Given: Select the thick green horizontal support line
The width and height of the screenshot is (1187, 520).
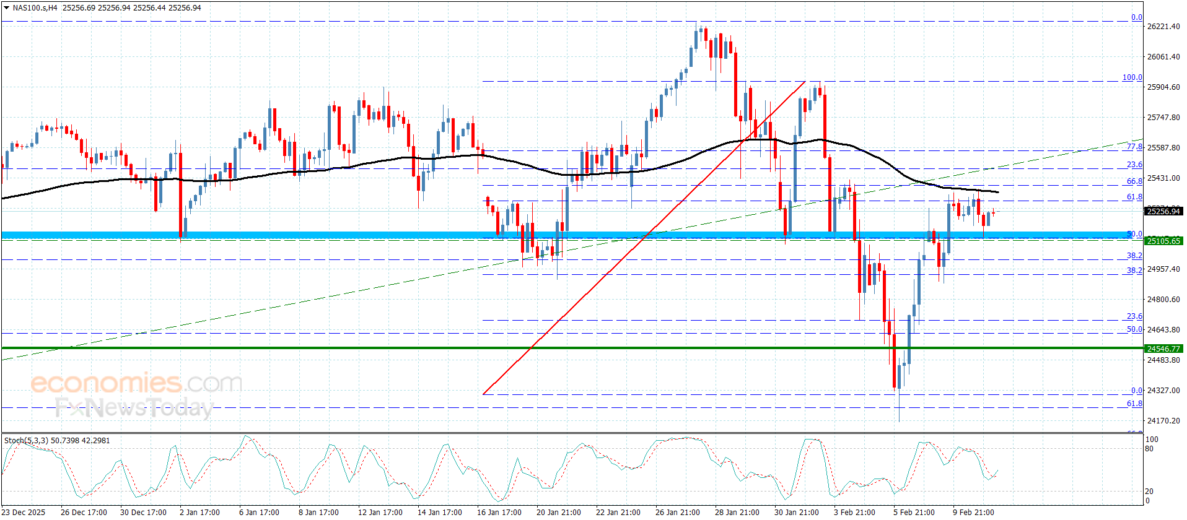Looking at the screenshot, I should [572, 348].
